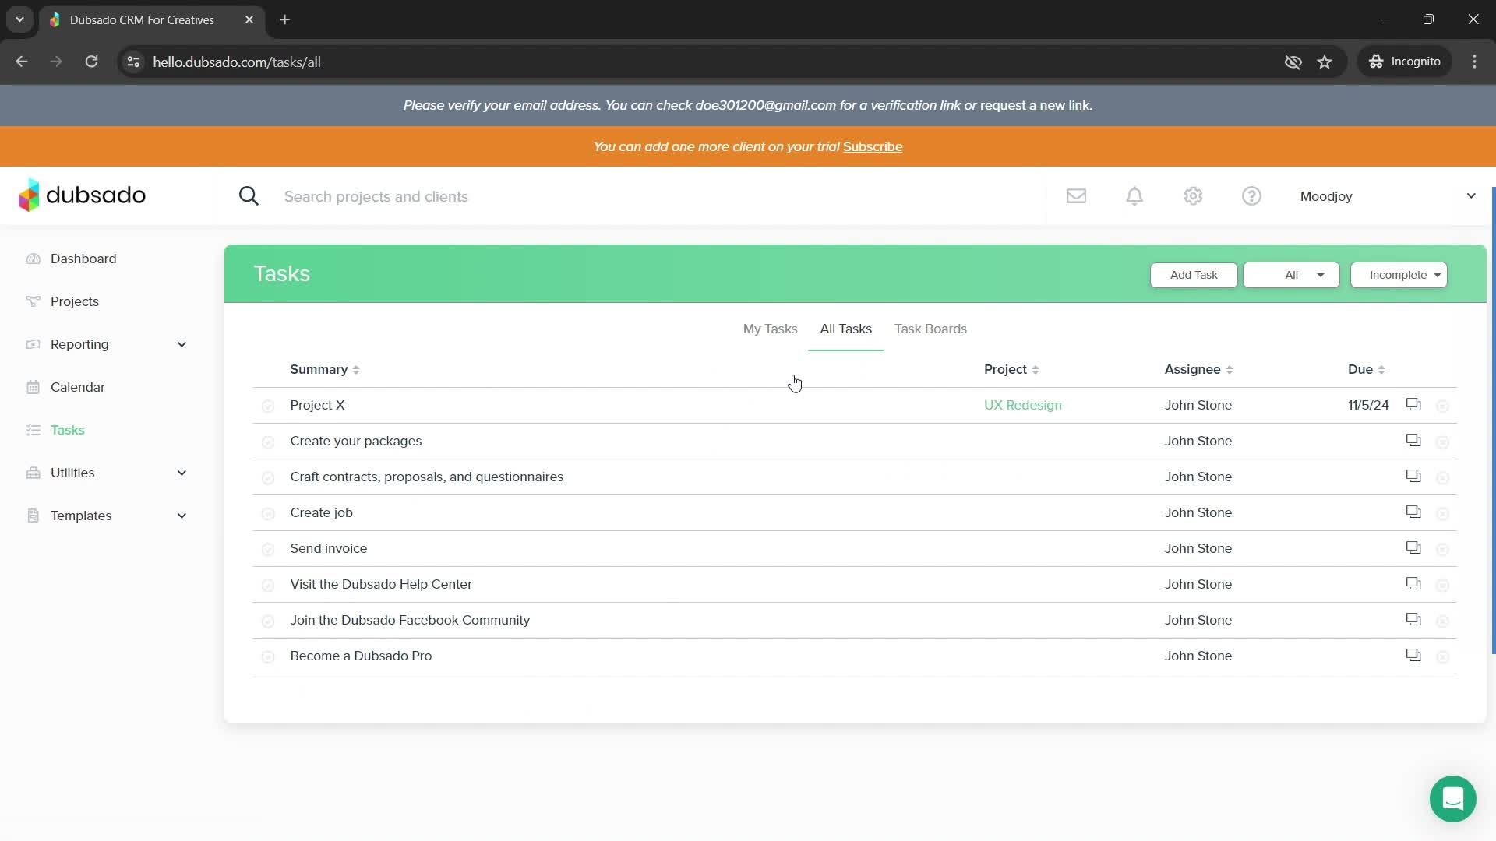1496x841 pixels.
Task: Mark Join the Dubsado Facebook Community complete
Action: pos(268,621)
